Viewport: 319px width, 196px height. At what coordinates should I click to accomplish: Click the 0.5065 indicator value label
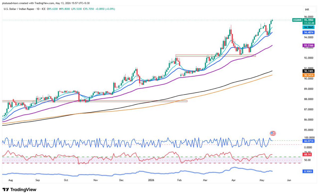coord(308,172)
